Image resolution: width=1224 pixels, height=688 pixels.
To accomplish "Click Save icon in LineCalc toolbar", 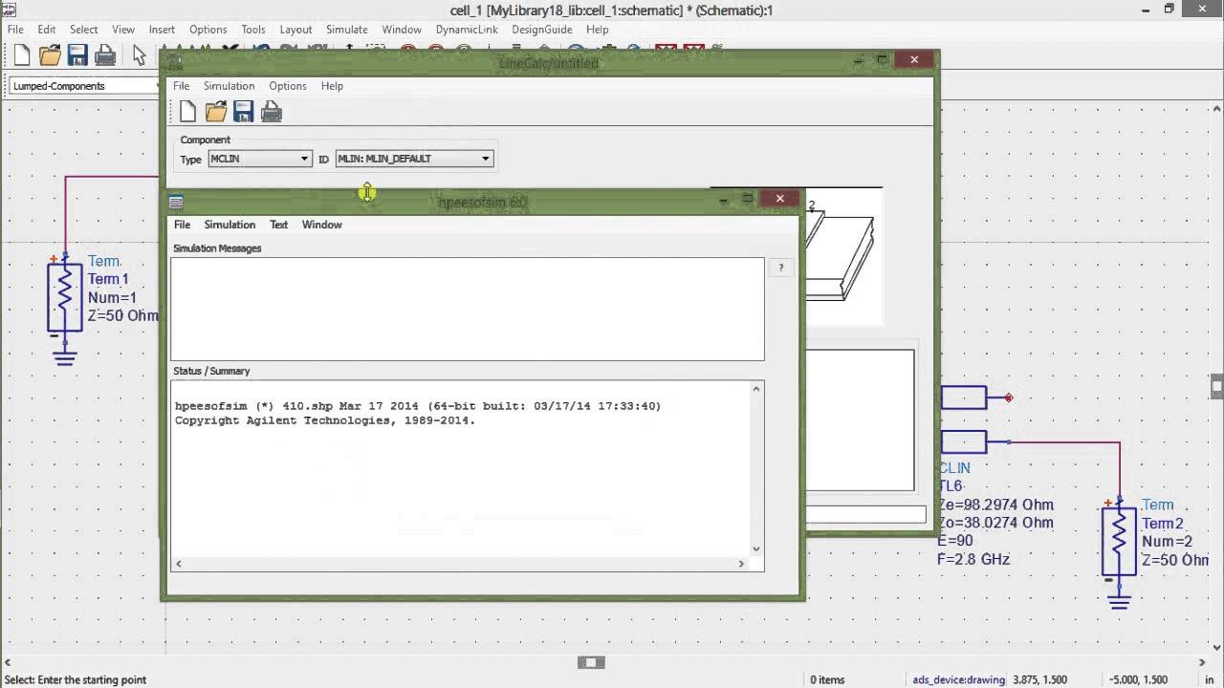I will tap(244, 112).
